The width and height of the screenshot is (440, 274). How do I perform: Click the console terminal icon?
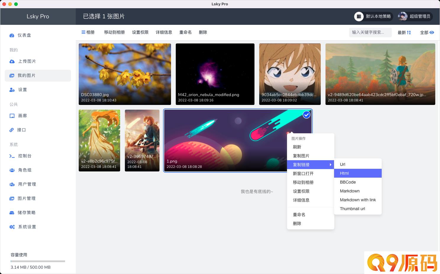(12, 156)
